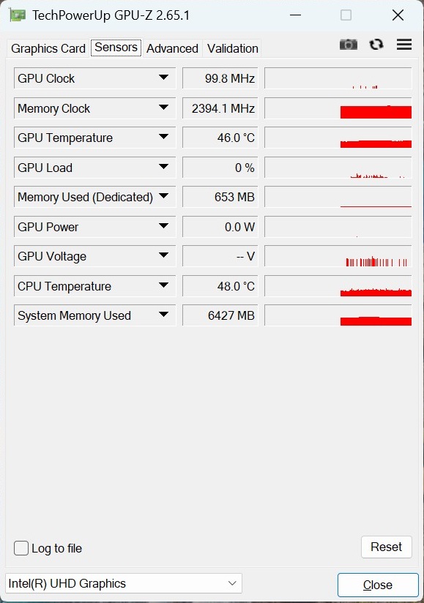Click the Memory Clock history graph
424x603 pixels.
[x=338, y=108]
